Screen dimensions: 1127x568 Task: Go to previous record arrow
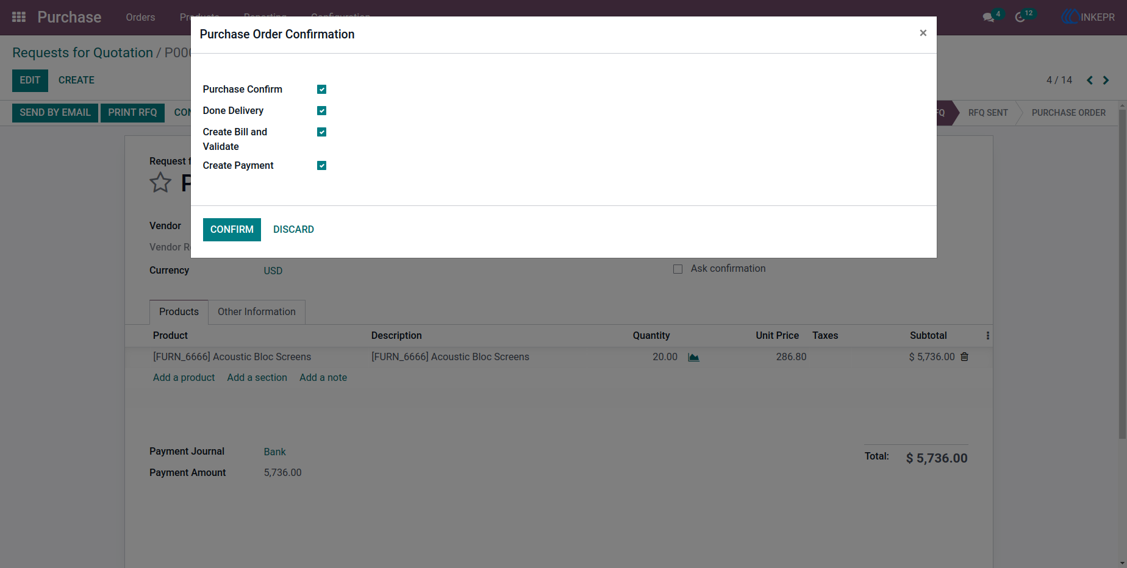tap(1090, 80)
